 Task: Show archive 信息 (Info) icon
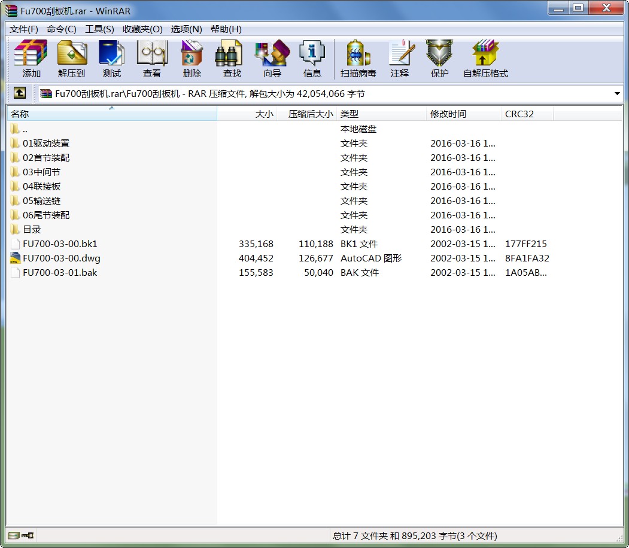pos(312,59)
